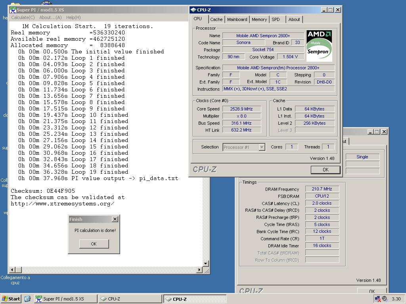Click the L1 Data value 64 KBytes
This screenshot has width=406, height=304.
coord(314,109)
